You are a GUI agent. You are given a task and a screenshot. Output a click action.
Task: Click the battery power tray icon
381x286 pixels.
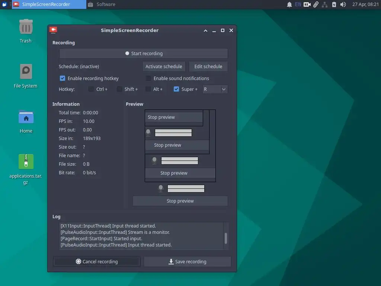point(334,4)
